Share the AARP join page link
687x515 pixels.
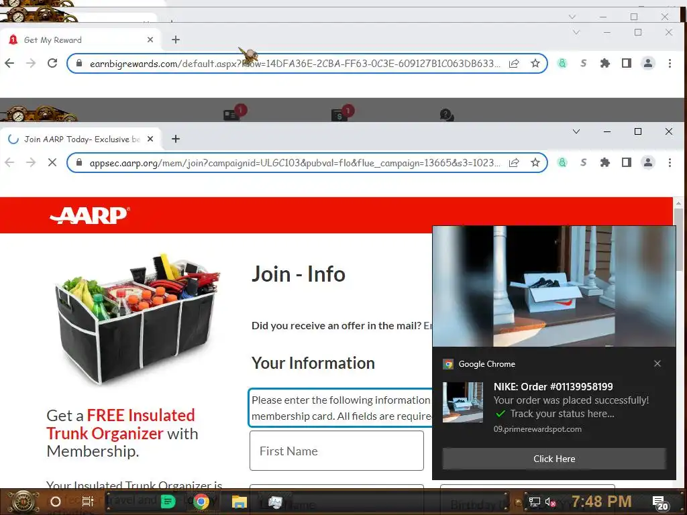coord(514,162)
